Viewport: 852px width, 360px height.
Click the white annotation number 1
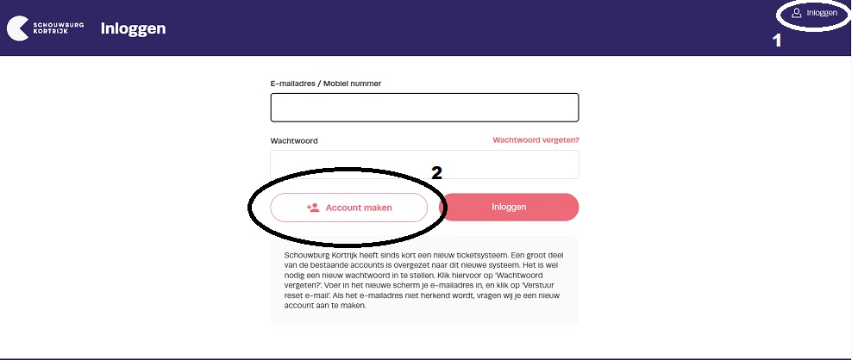click(x=778, y=40)
